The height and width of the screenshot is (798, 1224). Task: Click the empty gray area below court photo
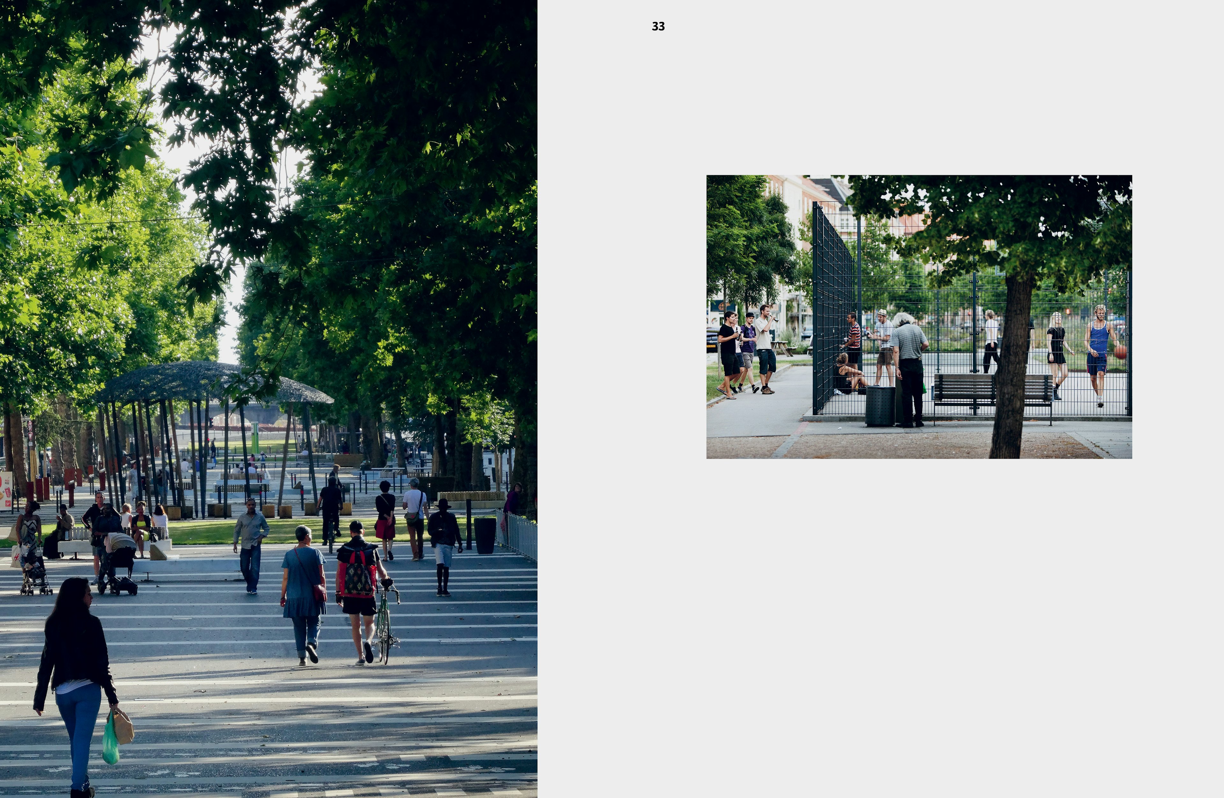pyautogui.click(x=919, y=617)
